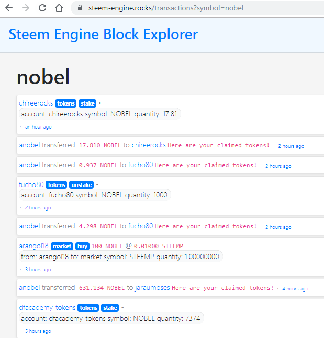The height and width of the screenshot is (338, 324).
Task: Click the market badge beside arangol18
Action: [62, 246]
